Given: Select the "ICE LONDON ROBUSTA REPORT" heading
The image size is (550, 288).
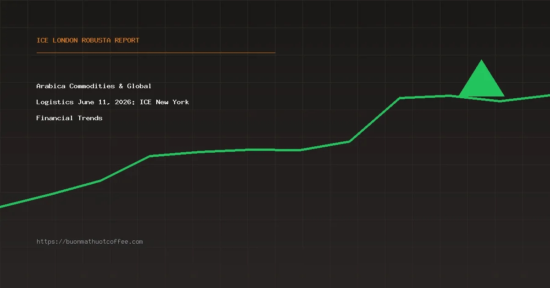Looking at the screenshot, I should click(88, 40).
